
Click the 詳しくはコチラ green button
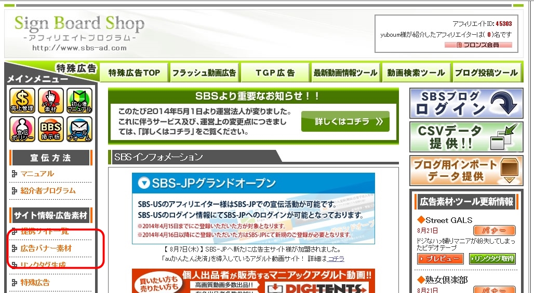345,121
